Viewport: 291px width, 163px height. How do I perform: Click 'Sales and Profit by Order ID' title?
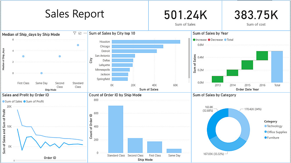pos(26,95)
